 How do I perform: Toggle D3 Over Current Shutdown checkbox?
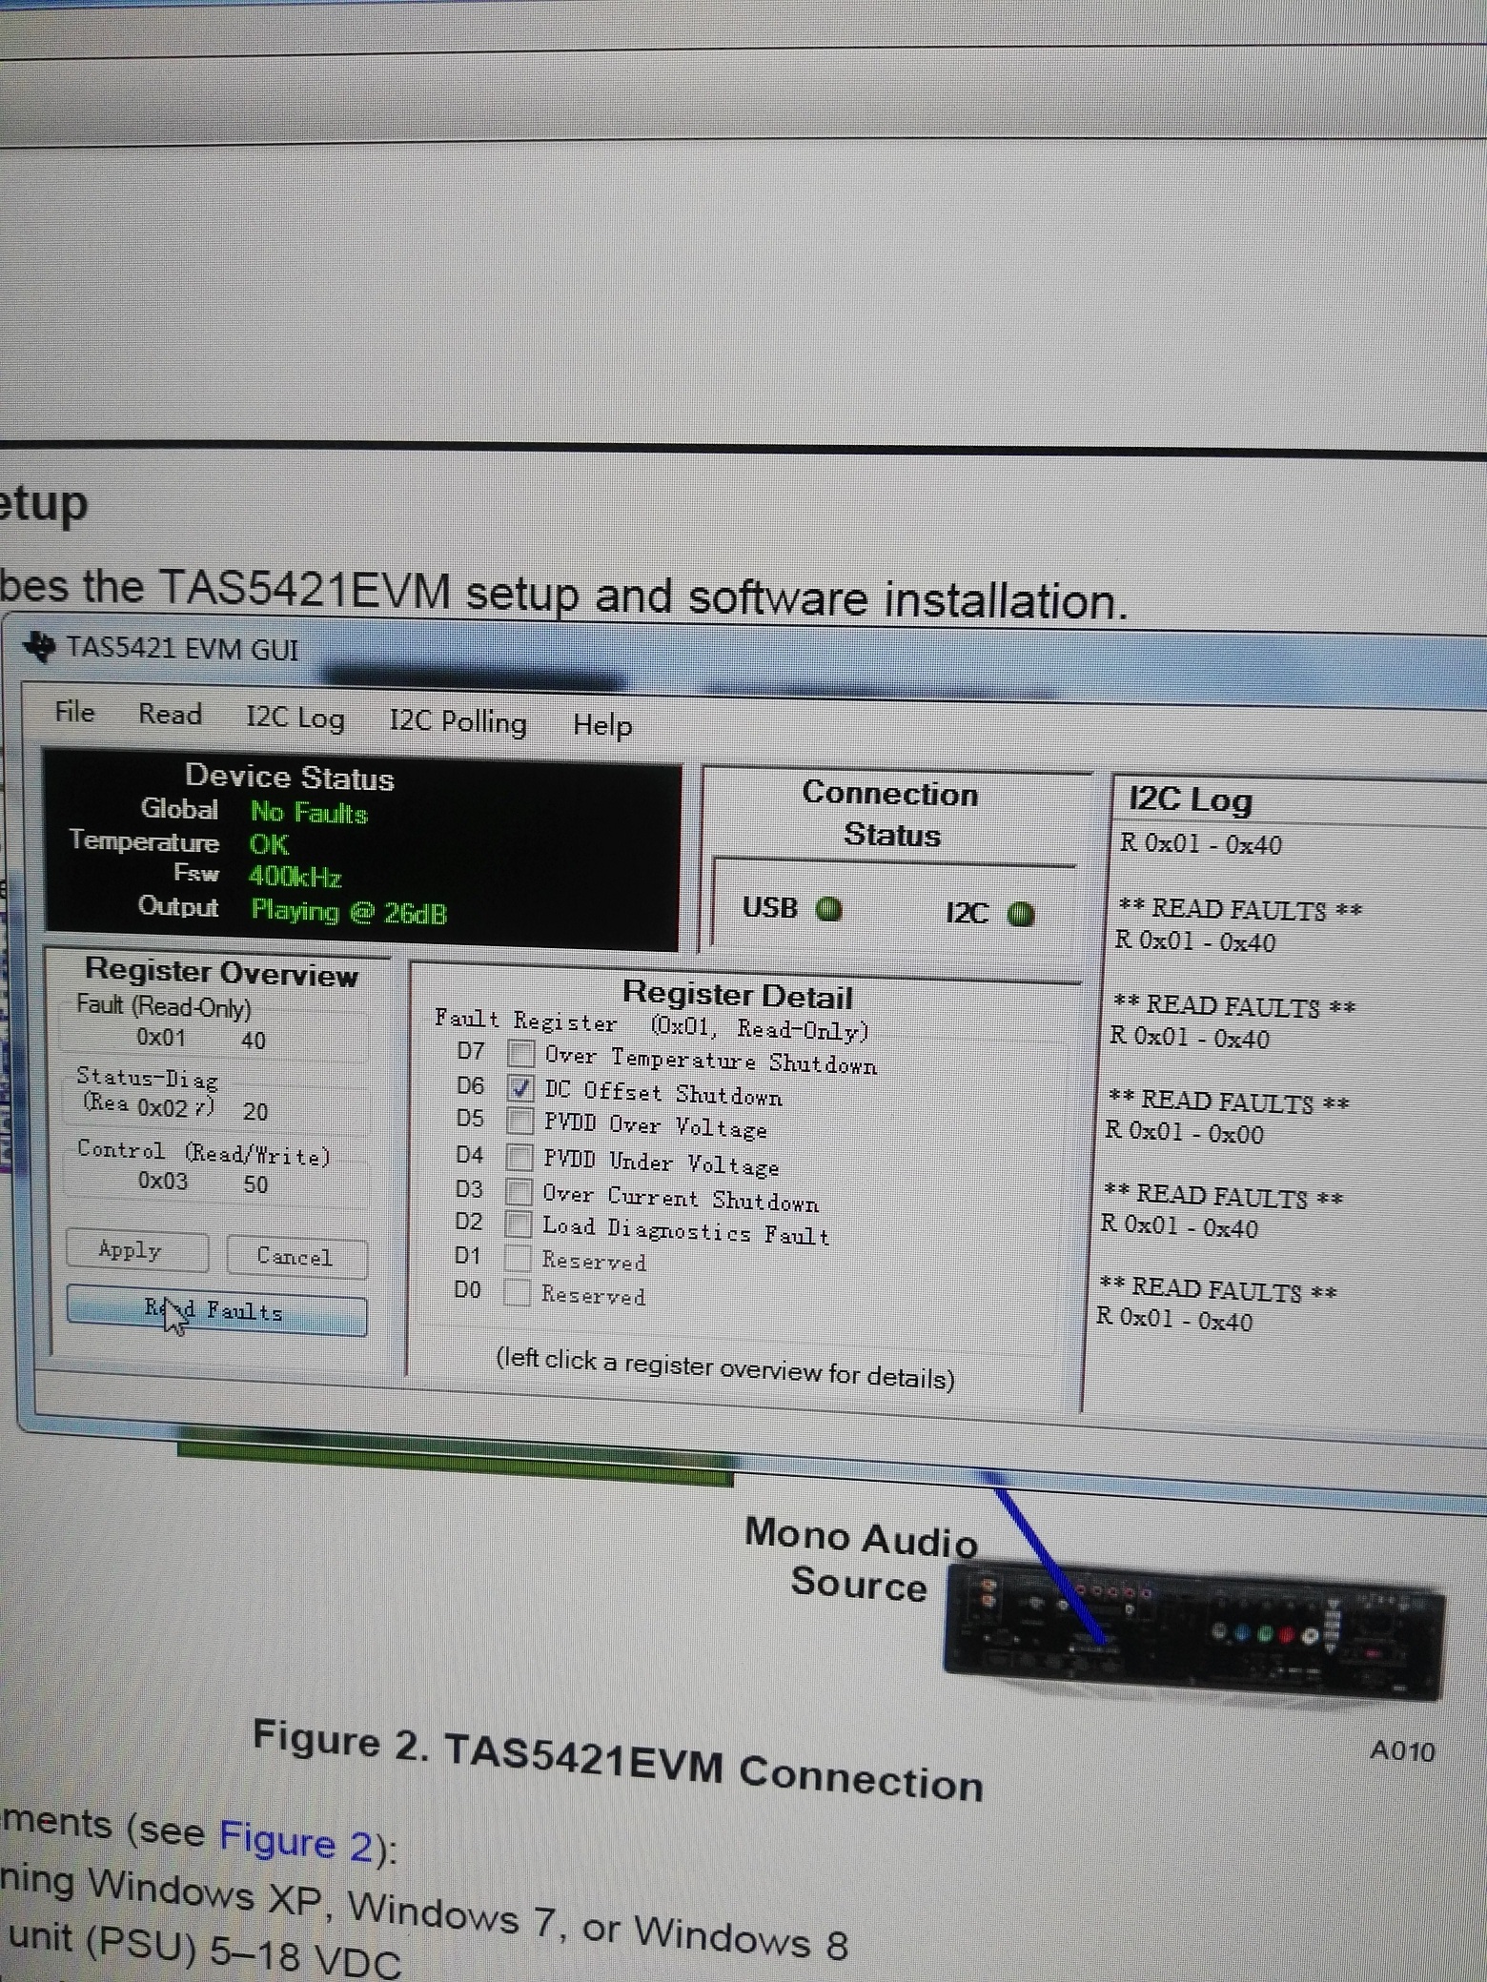519,1191
